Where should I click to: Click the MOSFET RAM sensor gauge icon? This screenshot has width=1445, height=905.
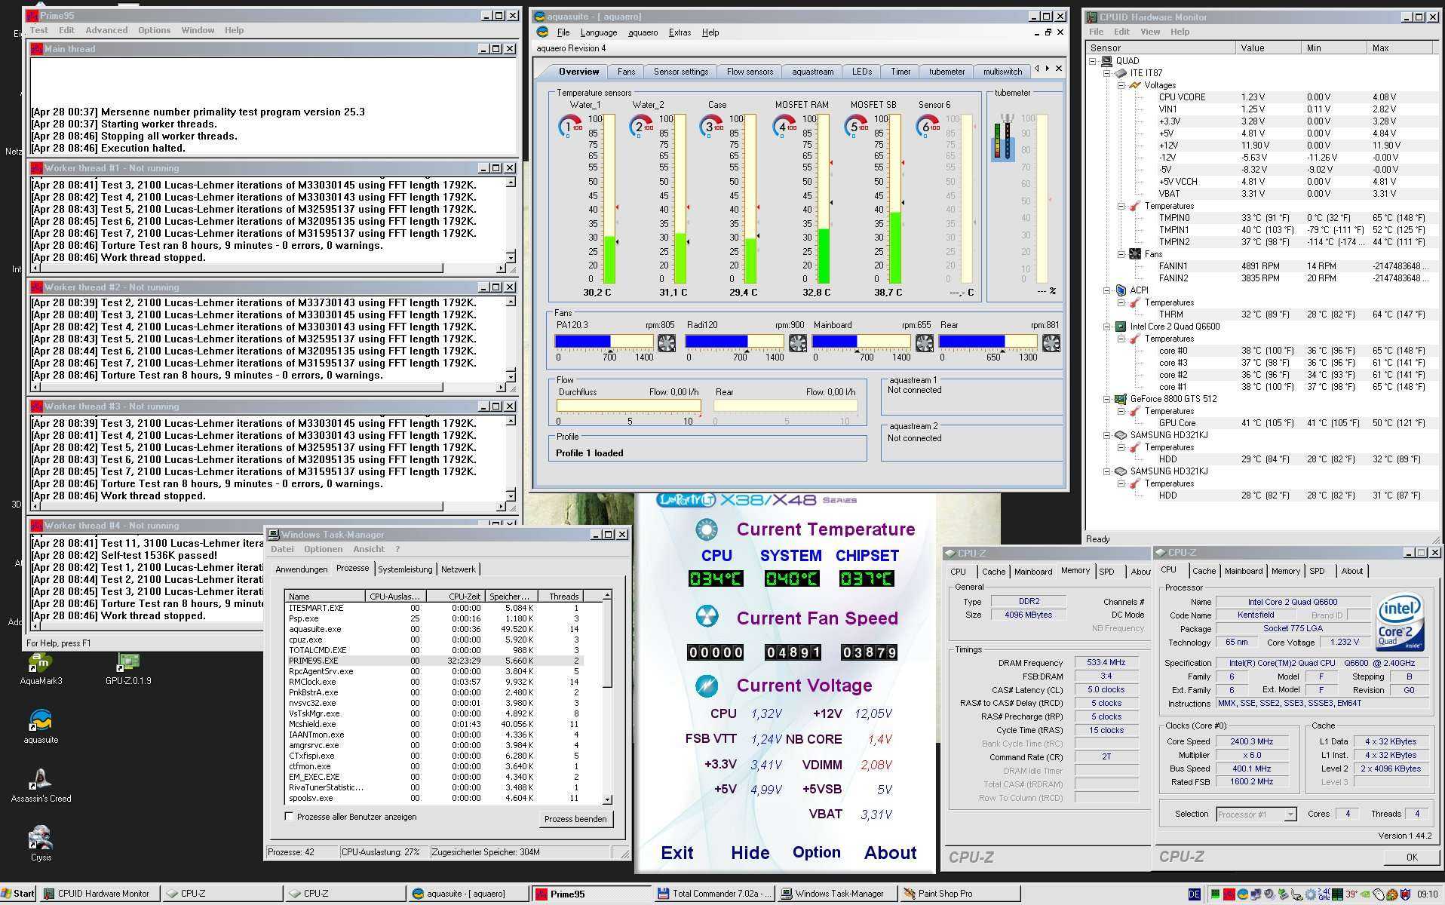tap(784, 126)
